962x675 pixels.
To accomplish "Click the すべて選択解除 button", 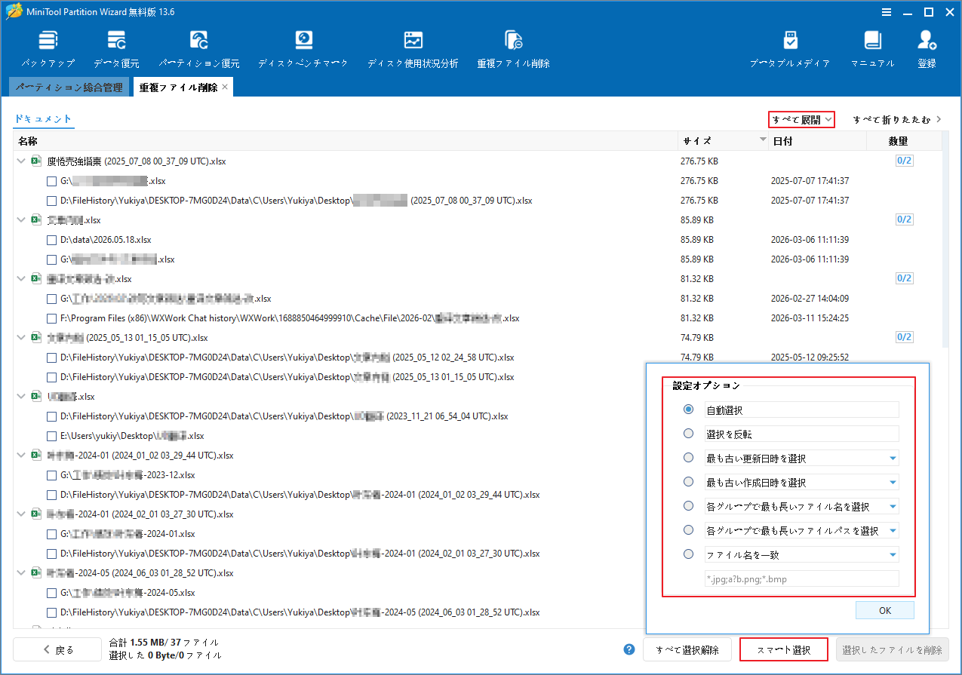I will tap(687, 649).
